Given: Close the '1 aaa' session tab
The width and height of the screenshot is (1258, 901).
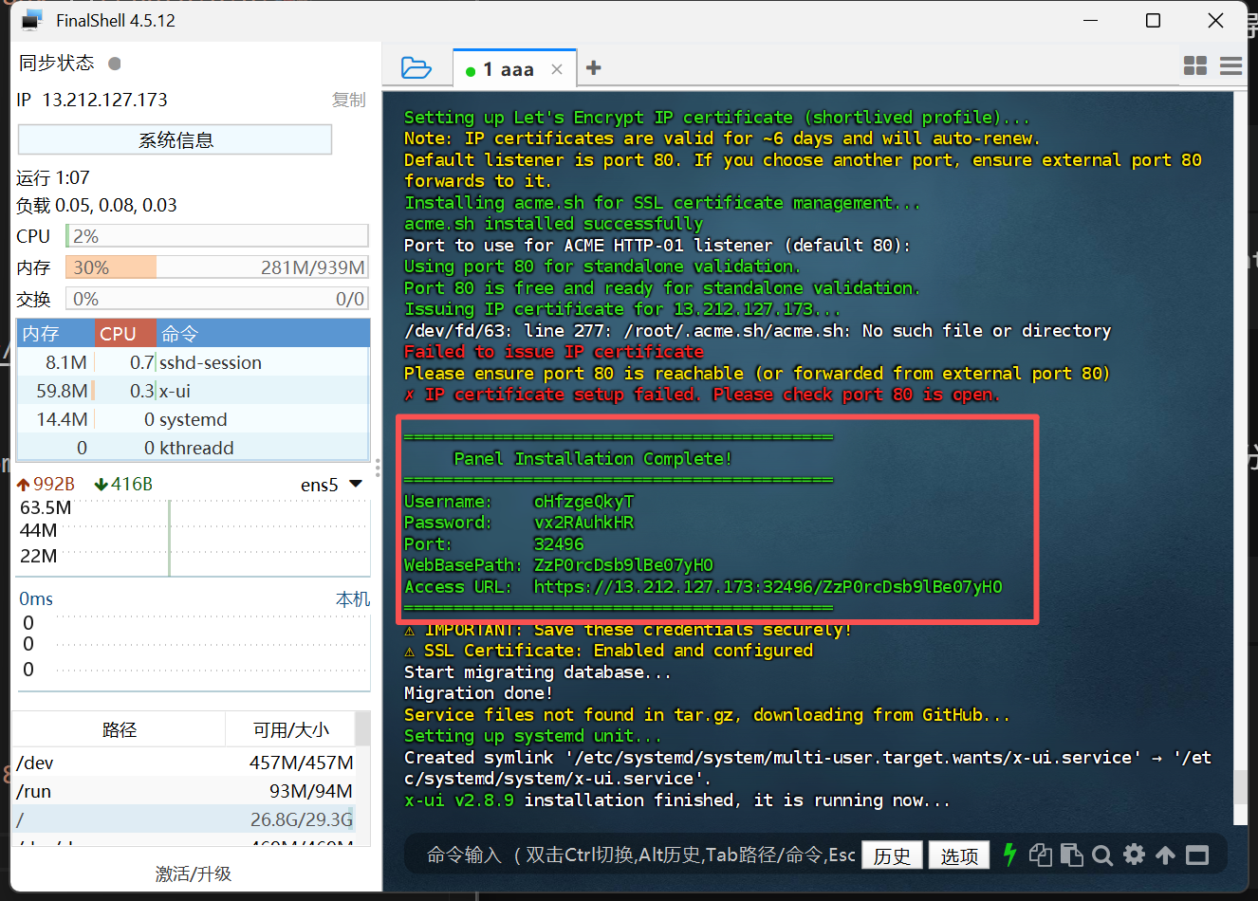Looking at the screenshot, I should (557, 69).
